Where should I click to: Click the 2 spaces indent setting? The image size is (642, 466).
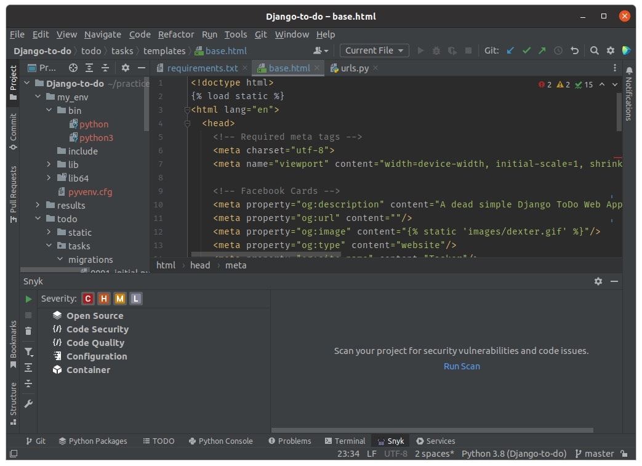[x=435, y=454]
